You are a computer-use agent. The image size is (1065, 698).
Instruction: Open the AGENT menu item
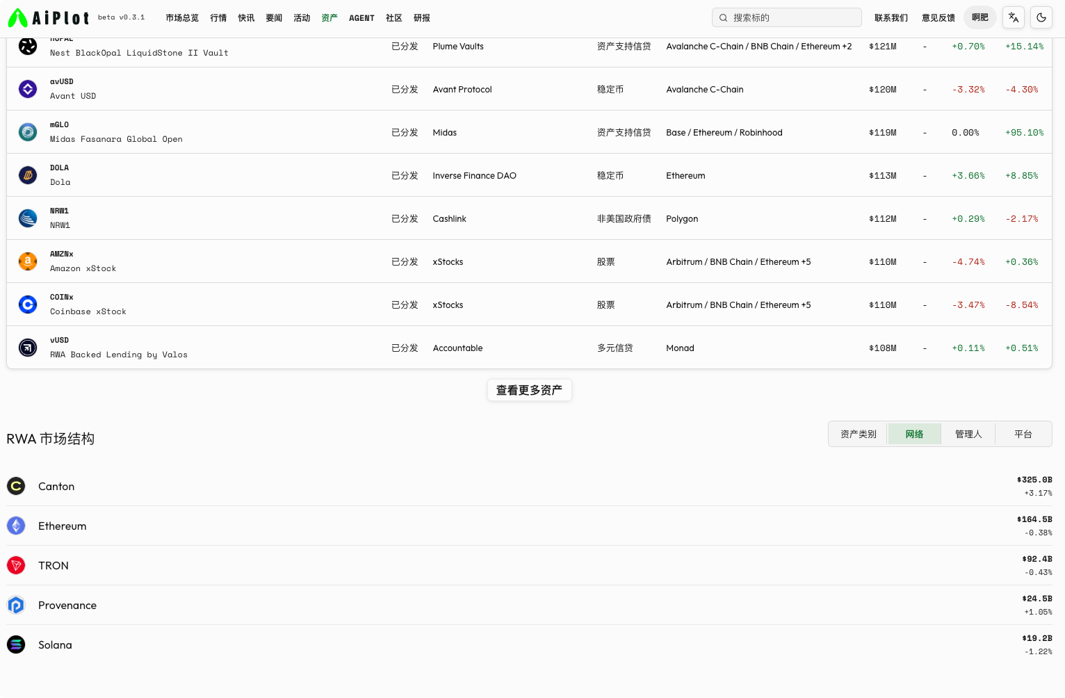pos(361,17)
